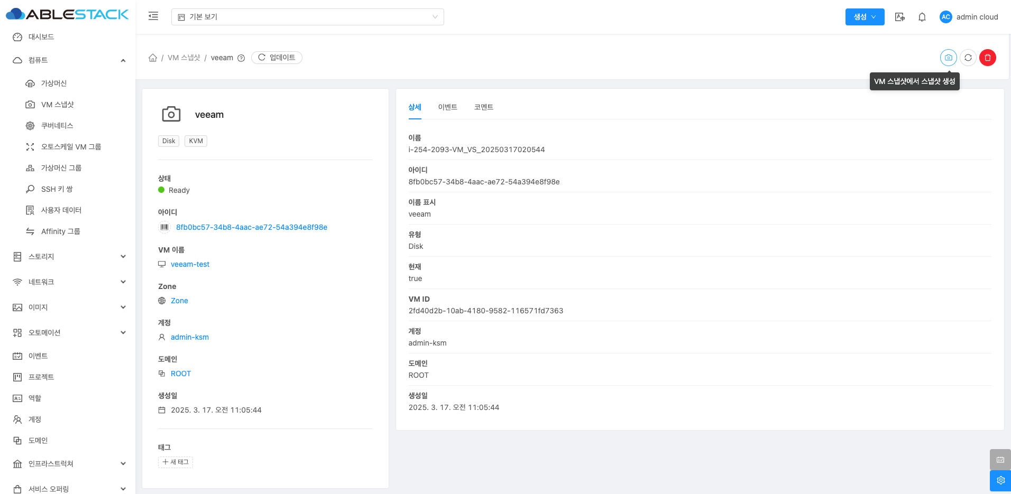Expand the 스토리지 sidebar menu
Viewport: 1011px width, 494px height.
[x=68, y=257]
